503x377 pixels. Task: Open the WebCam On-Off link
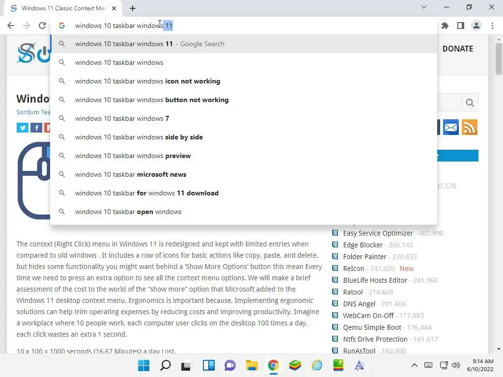[x=368, y=316]
